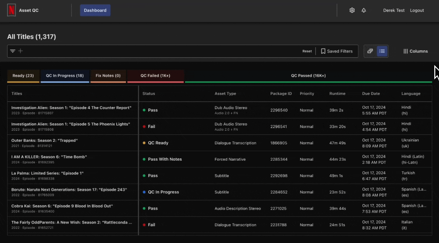Sort by Due Date column header
The height and width of the screenshot is (243, 439).
click(x=371, y=93)
